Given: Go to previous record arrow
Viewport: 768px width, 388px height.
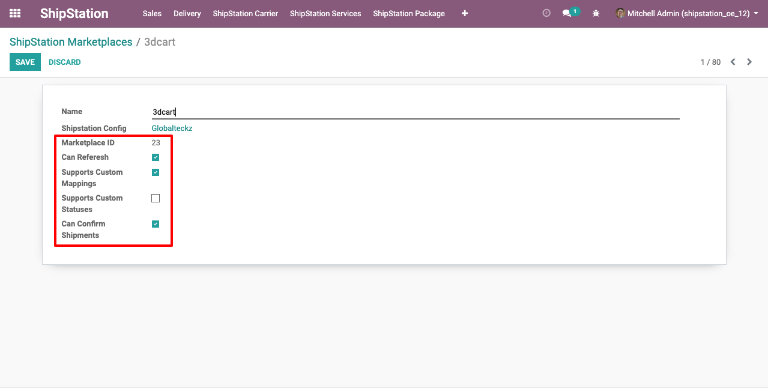Looking at the screenshot, I should click(733, 62).
